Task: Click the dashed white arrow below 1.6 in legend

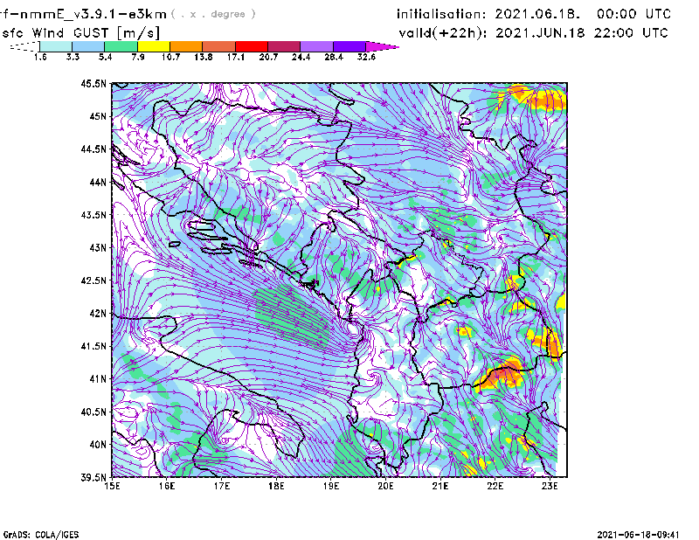Action: coord(24,46)
